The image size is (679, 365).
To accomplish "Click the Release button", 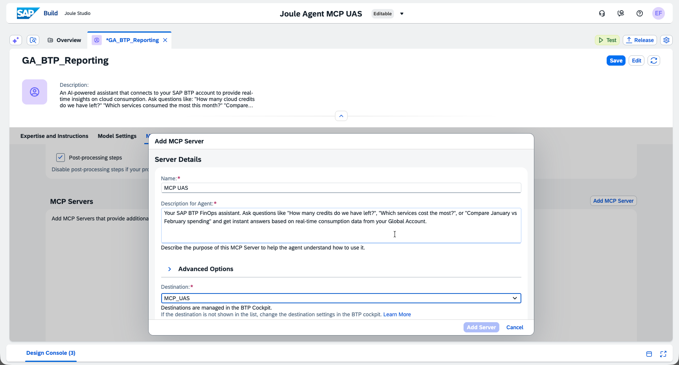I will click(x=640, y=40).
